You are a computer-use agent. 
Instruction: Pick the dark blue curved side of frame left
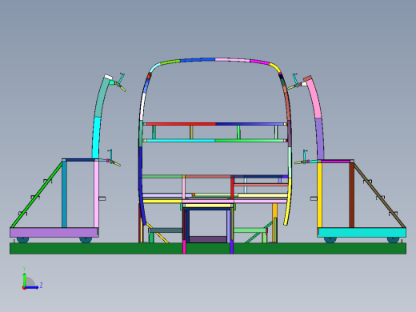pos(142,186)
